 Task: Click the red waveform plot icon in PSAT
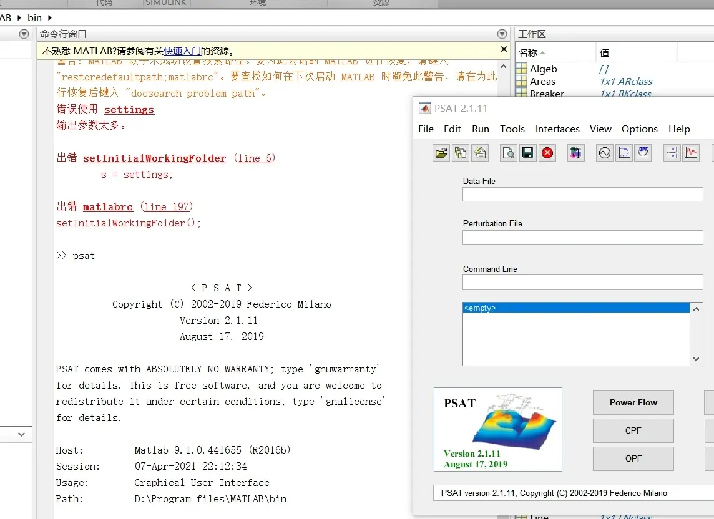(692, 153)
